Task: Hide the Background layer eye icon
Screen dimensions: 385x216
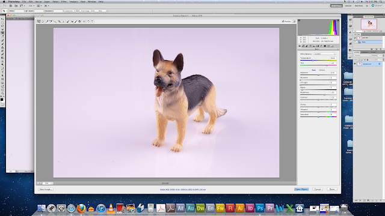Action: 355,64
